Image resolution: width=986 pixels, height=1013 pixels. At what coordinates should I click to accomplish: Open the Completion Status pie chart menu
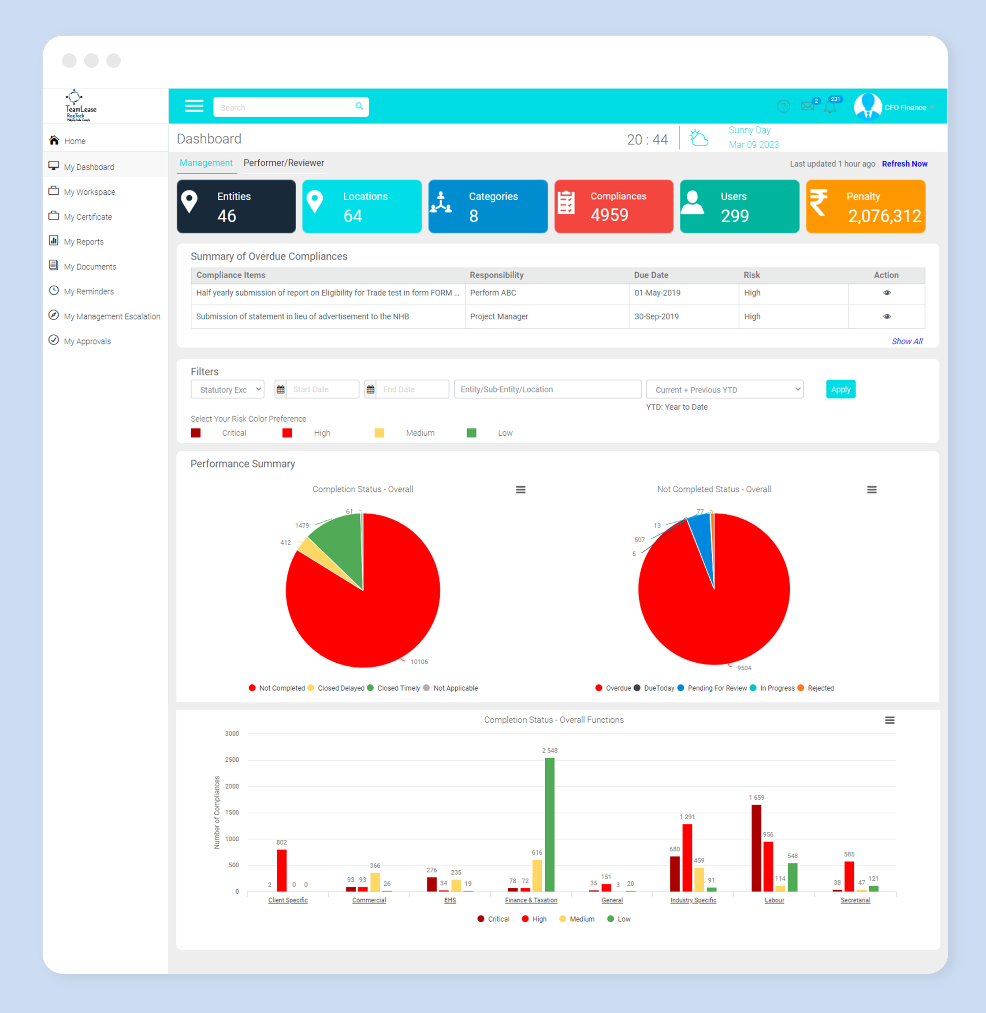pyautogui.click(x=521, y=490)
